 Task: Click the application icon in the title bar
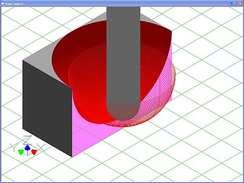(3, 3)
